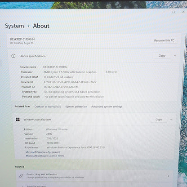Open Product key and activation chevron arrow
The image size is (187, 187).
169,176
